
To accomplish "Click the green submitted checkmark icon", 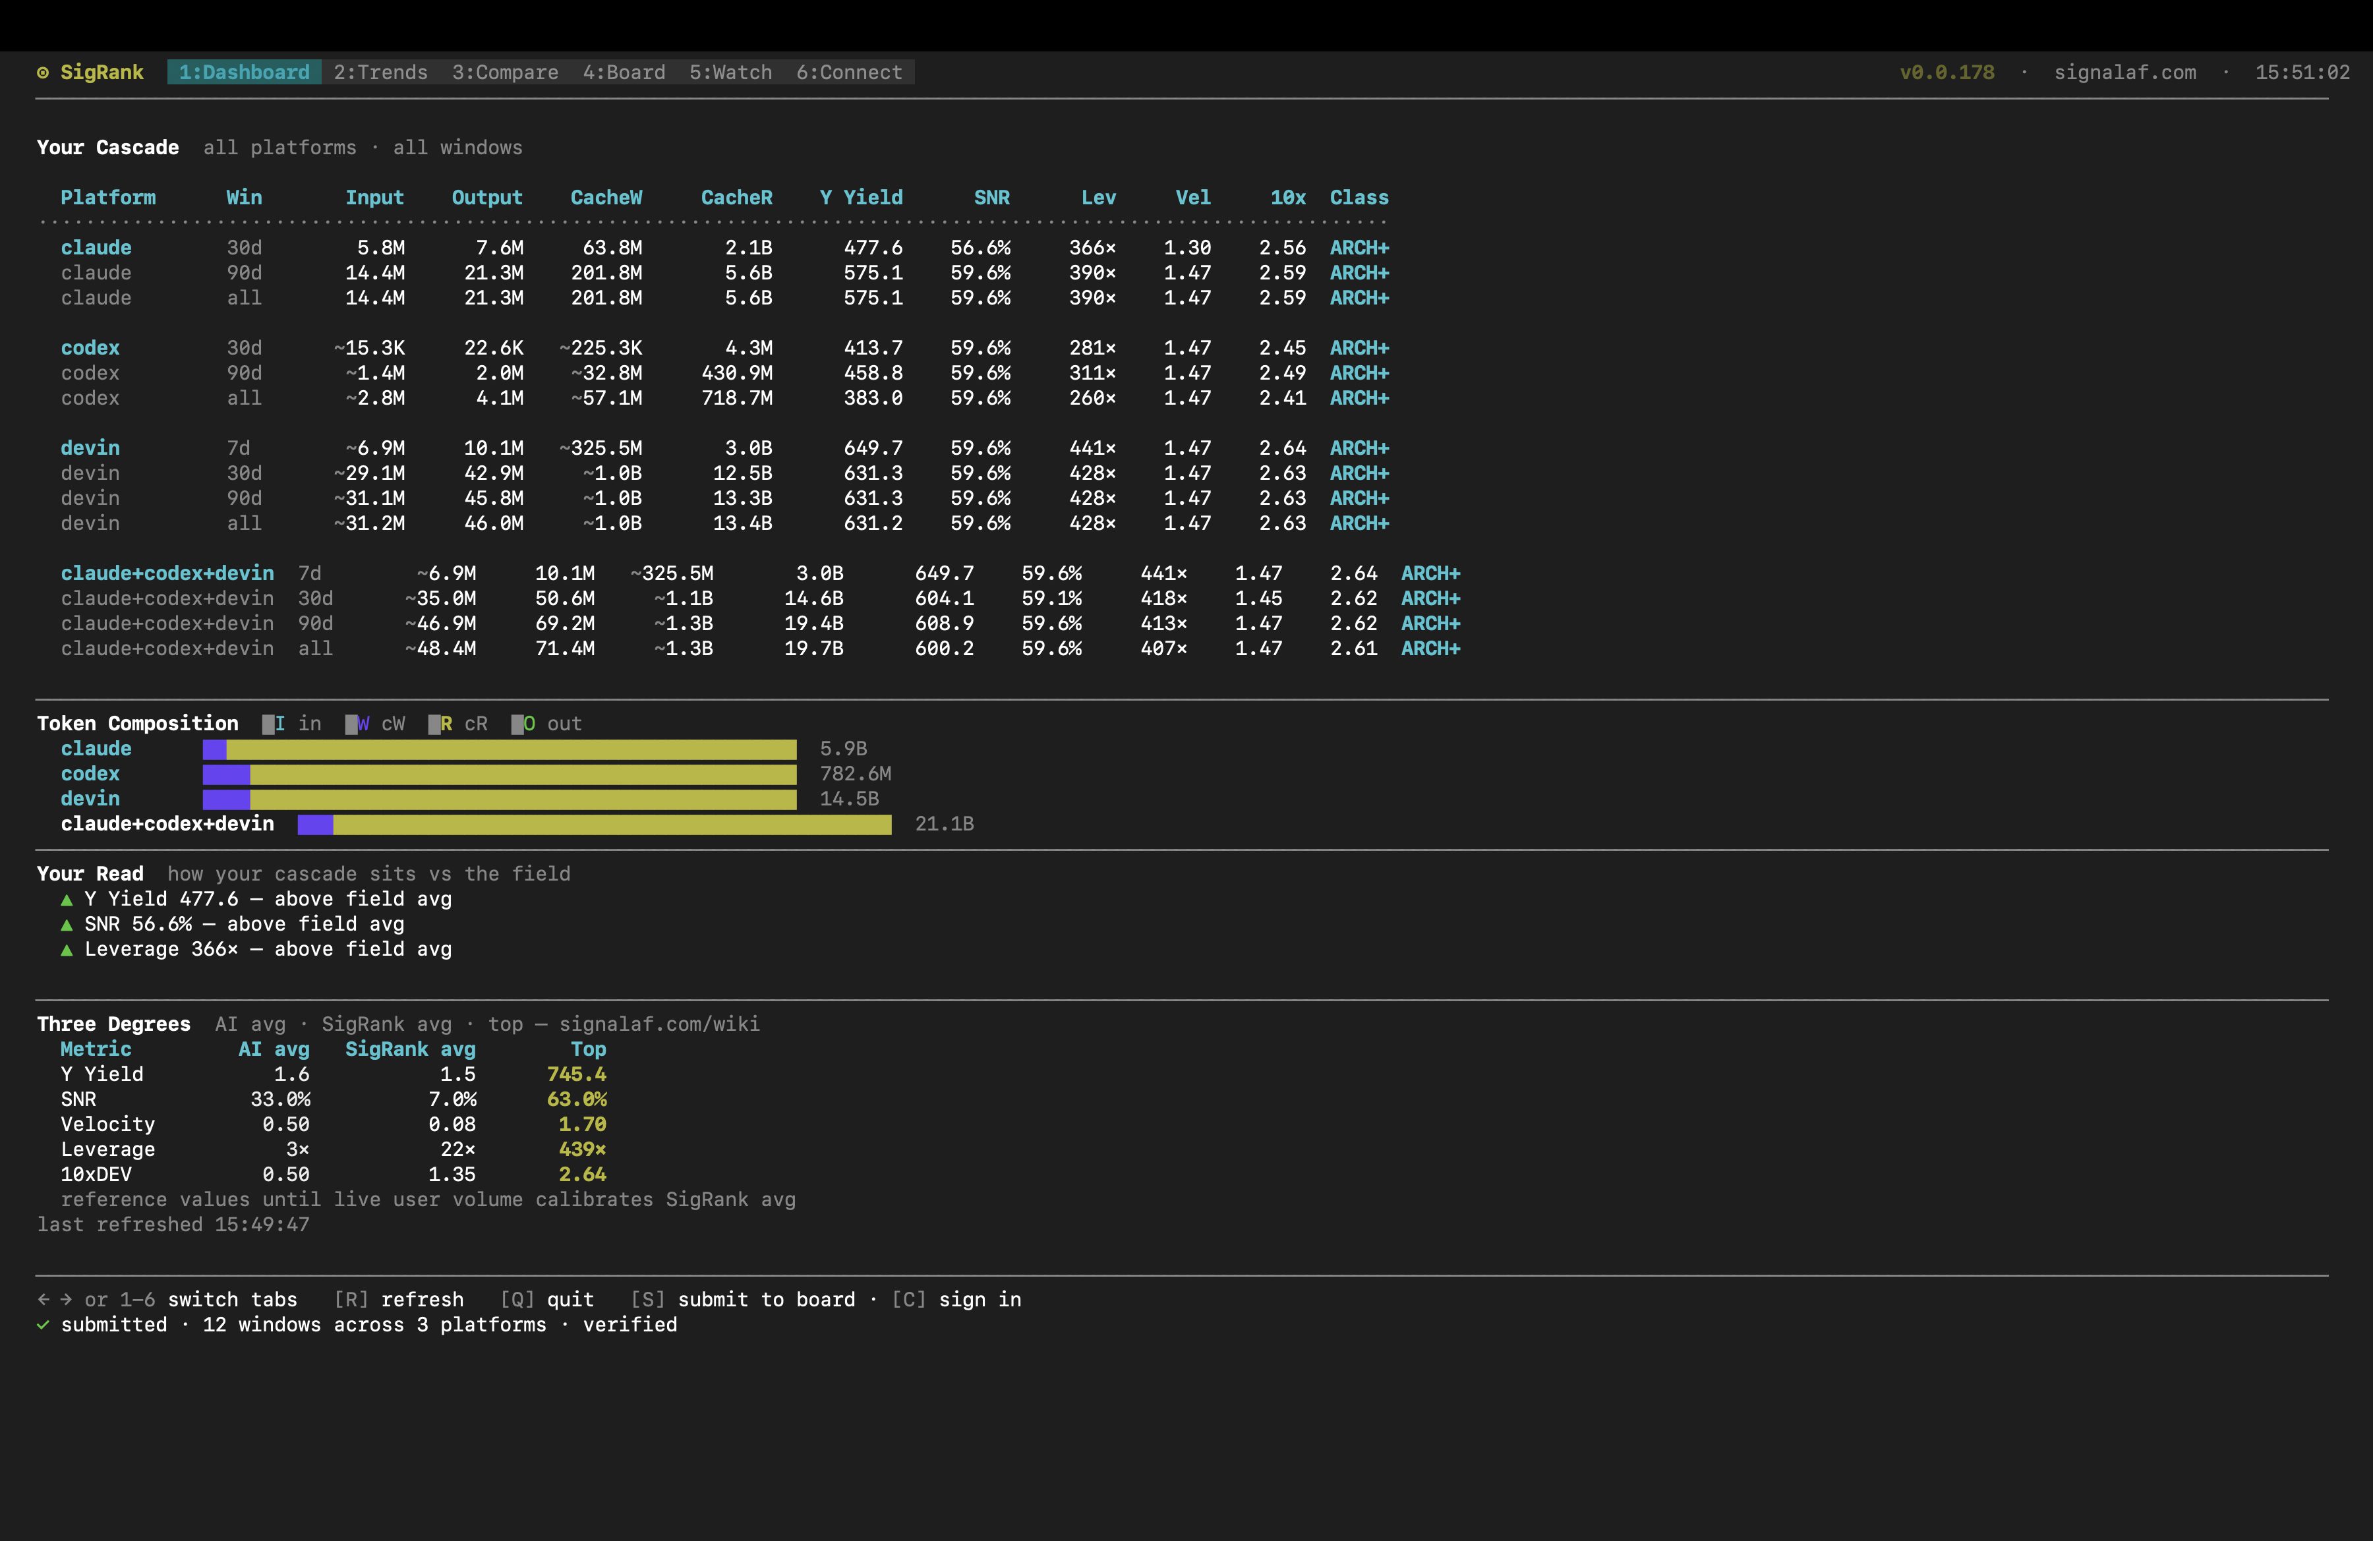I will [43, 1325].
